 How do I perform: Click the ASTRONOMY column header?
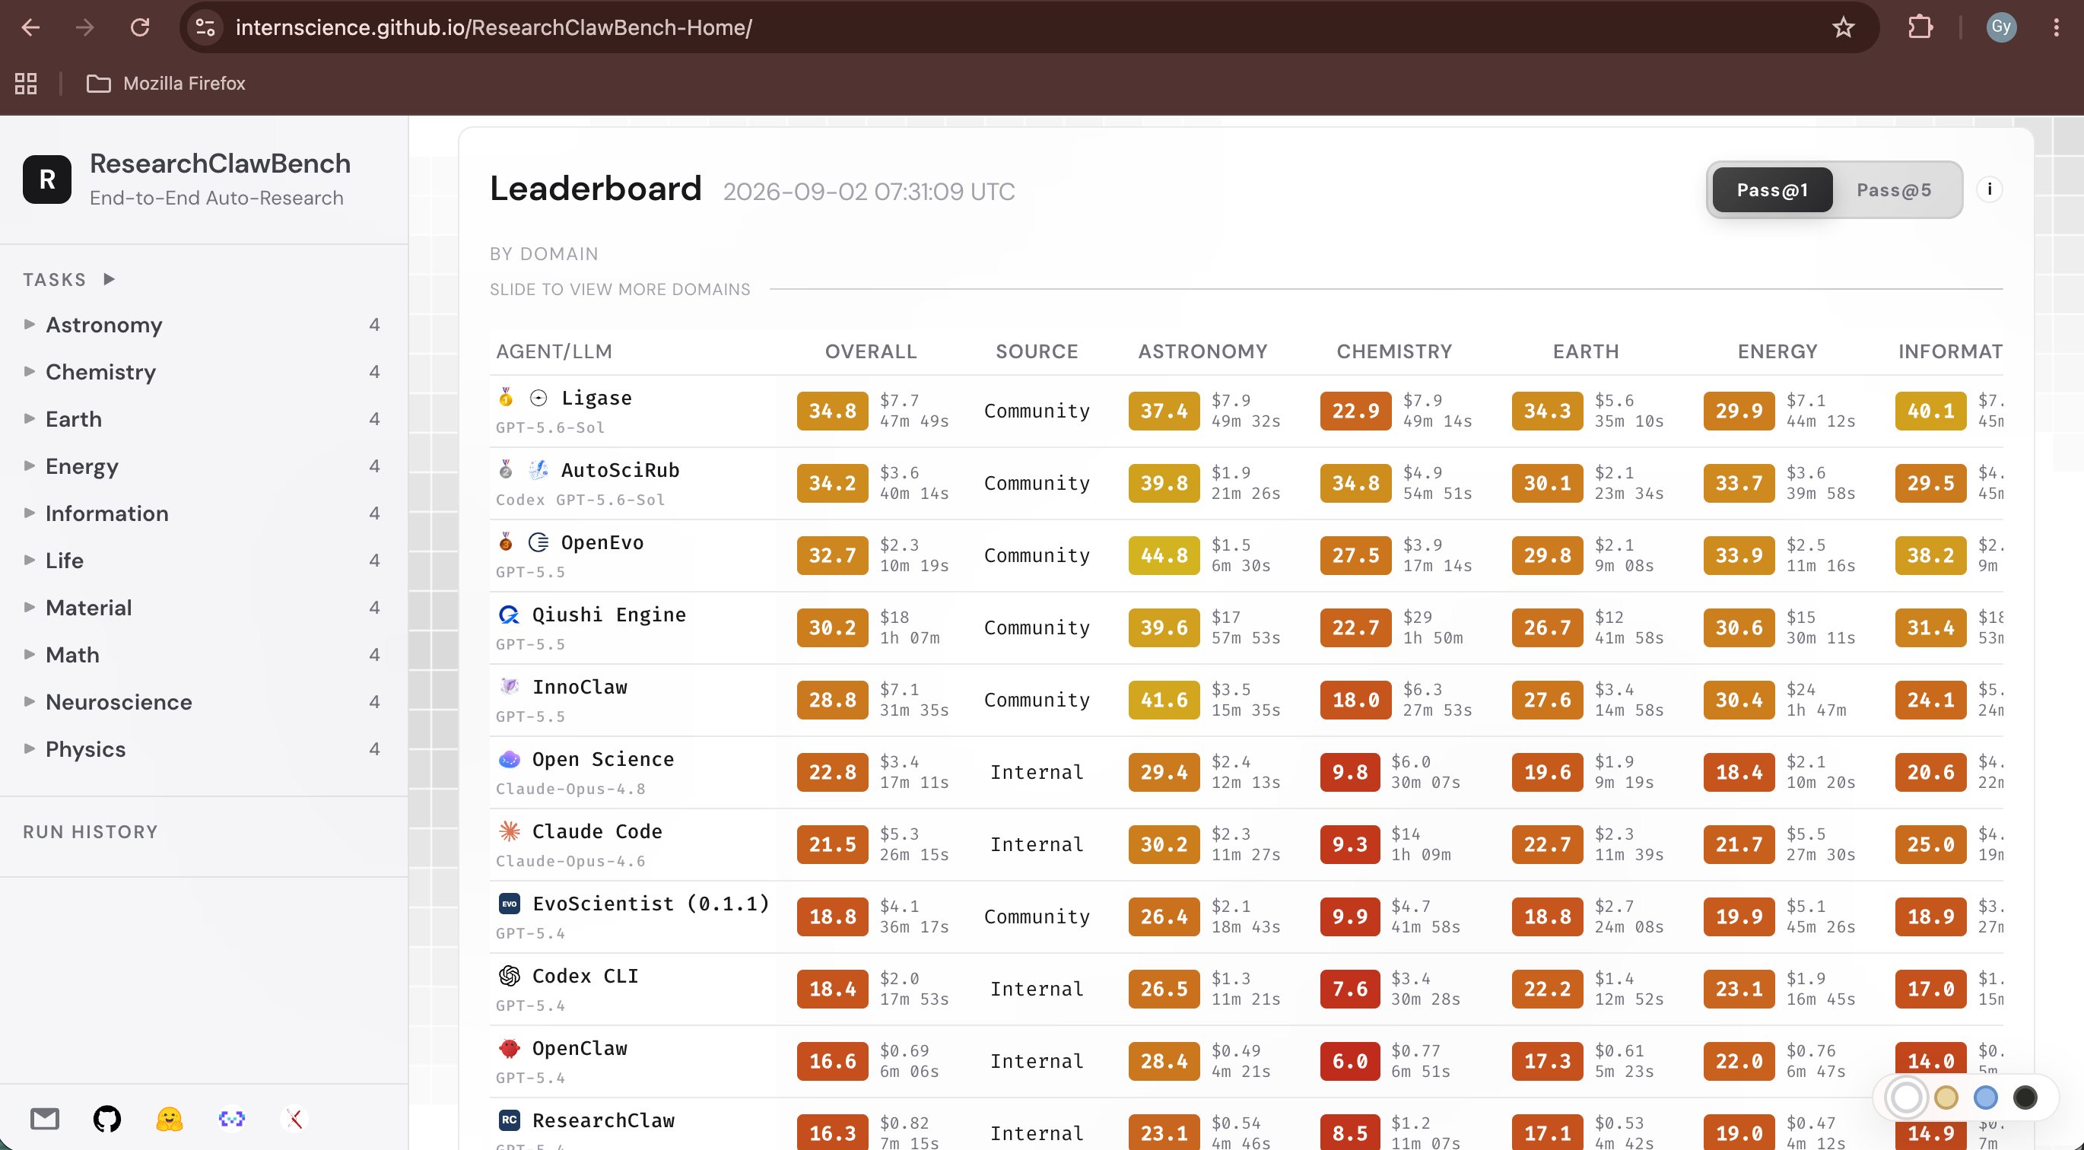1202,351
